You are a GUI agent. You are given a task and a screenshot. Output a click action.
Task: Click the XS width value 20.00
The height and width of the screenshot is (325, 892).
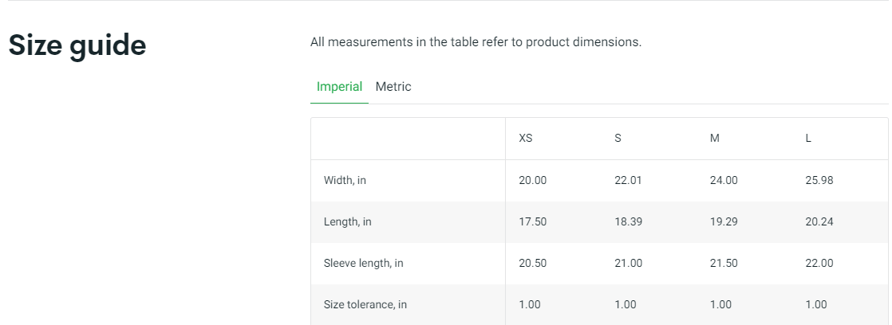(x=532, y=181)
